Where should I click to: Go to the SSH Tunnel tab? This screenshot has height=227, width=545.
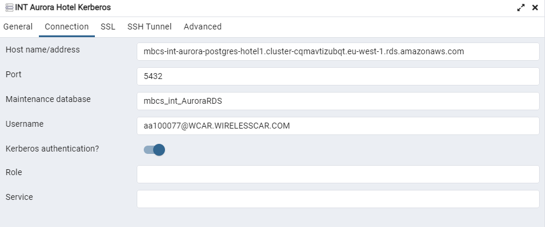click(x=150, y=27)
